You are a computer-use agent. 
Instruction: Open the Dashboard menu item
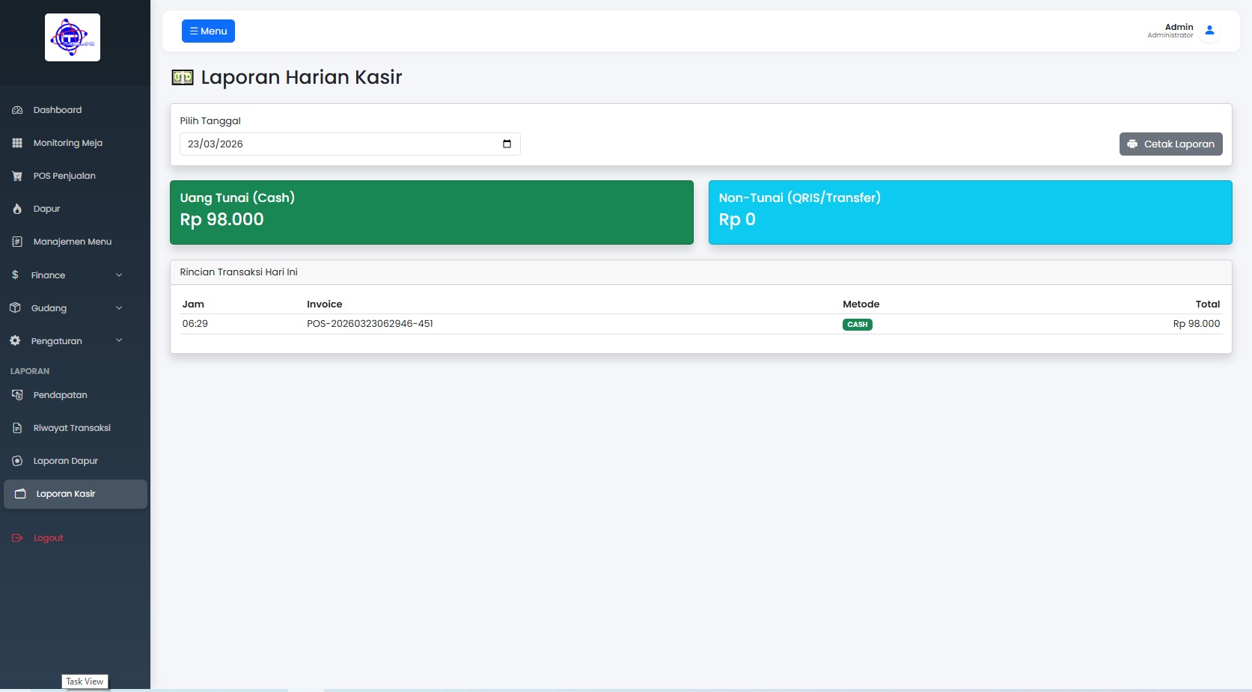tap(58, 110)
